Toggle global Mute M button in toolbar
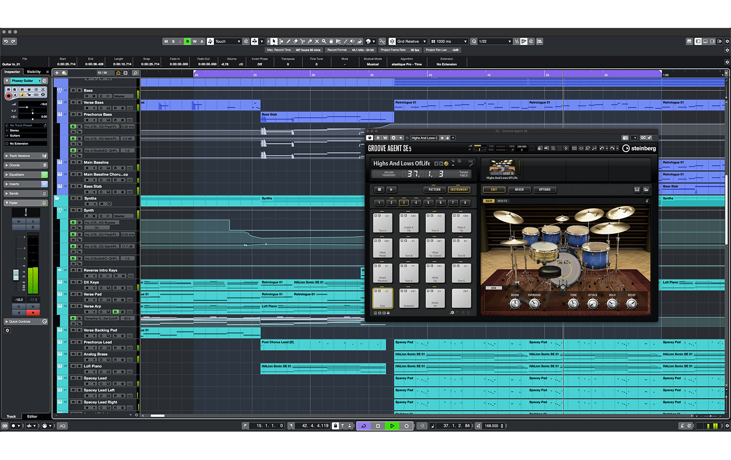 166,41
